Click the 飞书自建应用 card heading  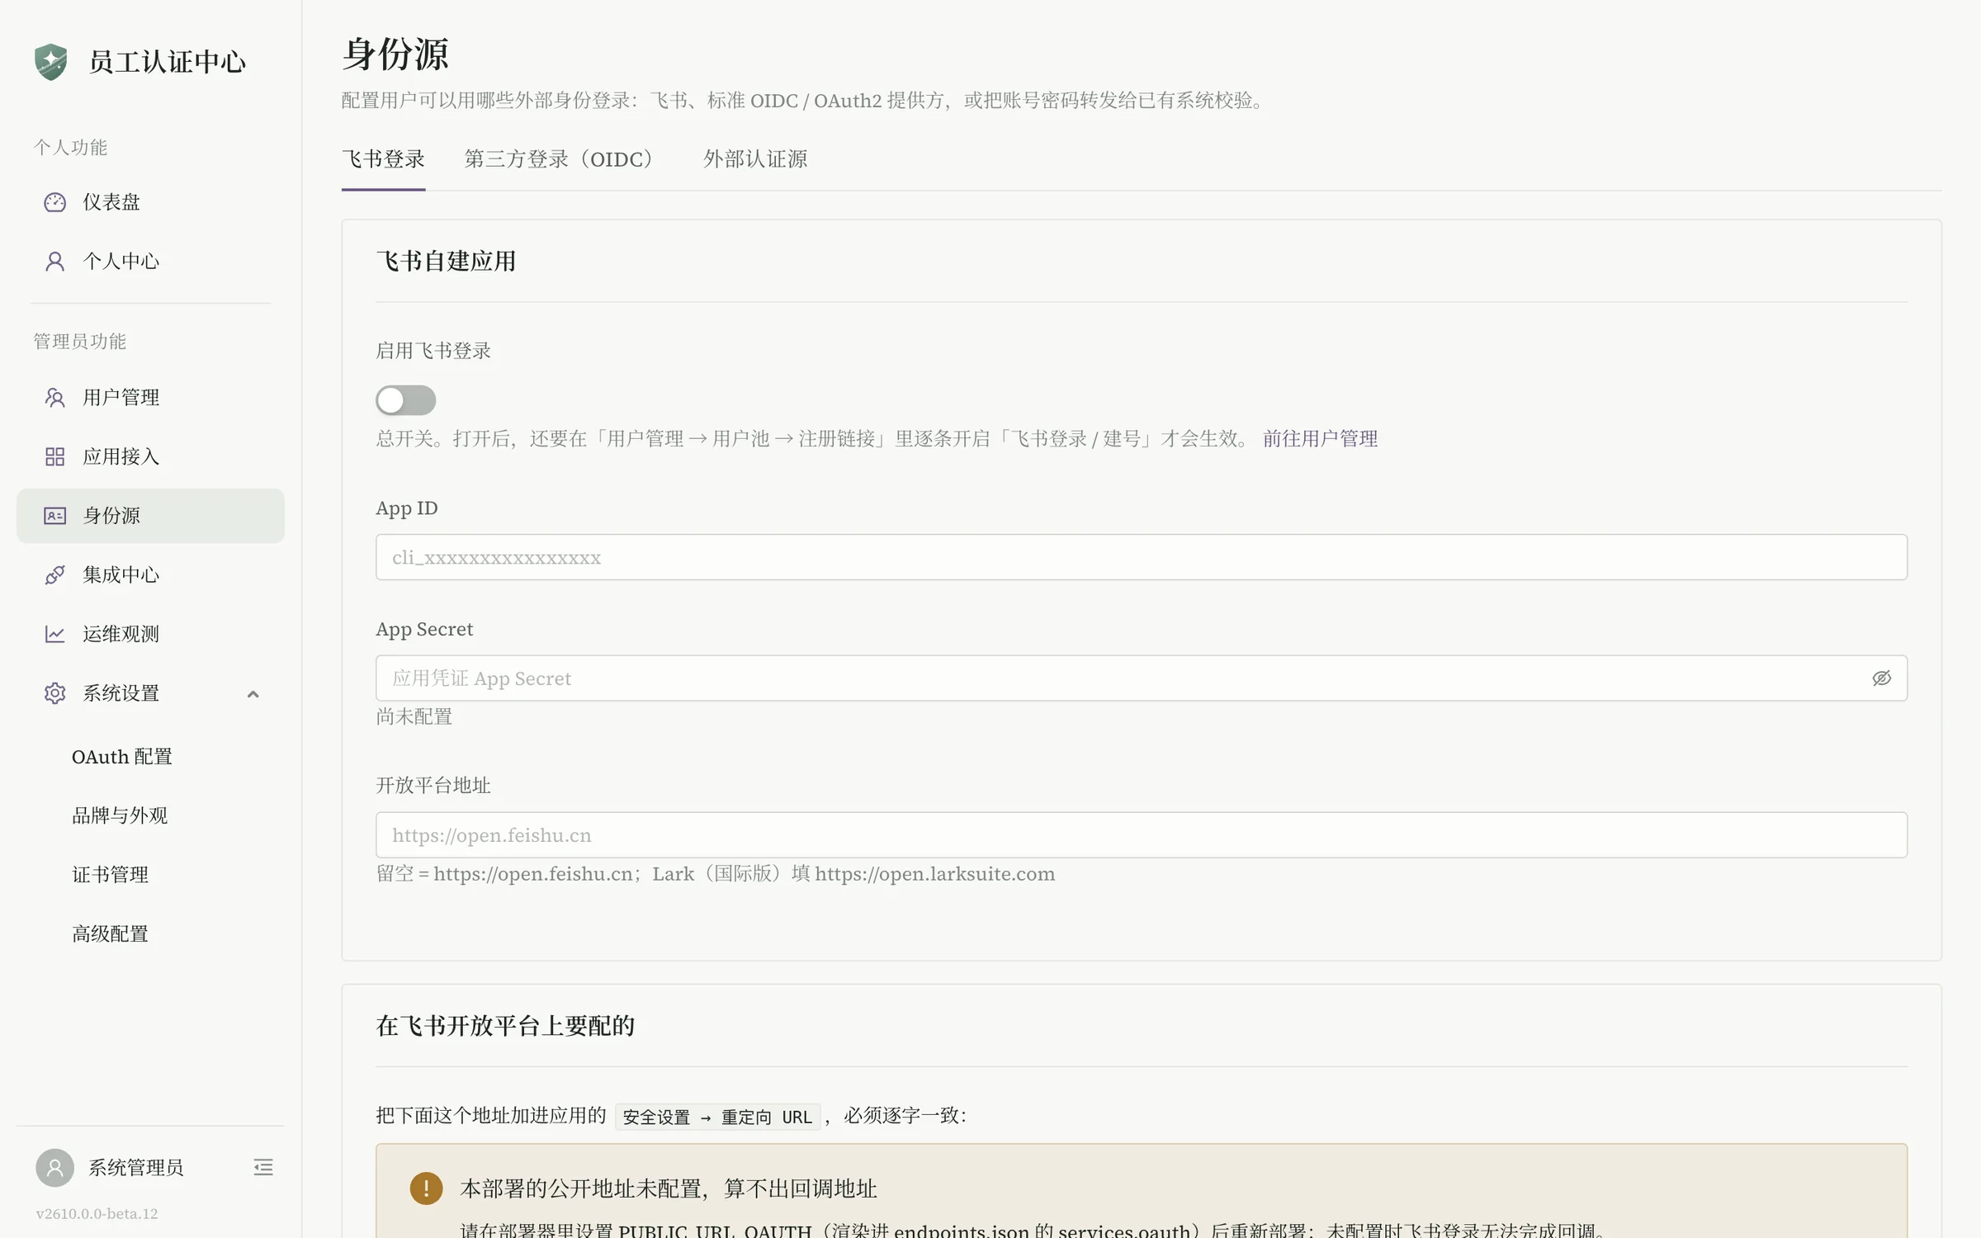pyautogui.click(x=446, y=262)
